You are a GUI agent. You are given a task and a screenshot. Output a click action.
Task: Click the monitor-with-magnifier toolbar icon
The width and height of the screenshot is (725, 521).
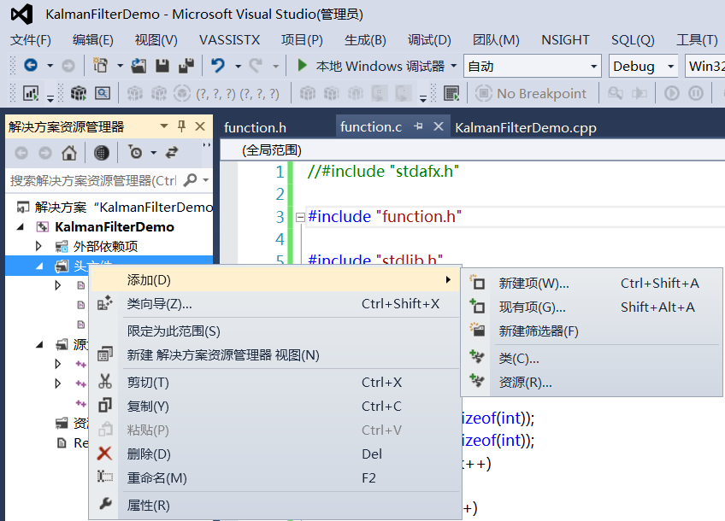[x=103, y=93]
